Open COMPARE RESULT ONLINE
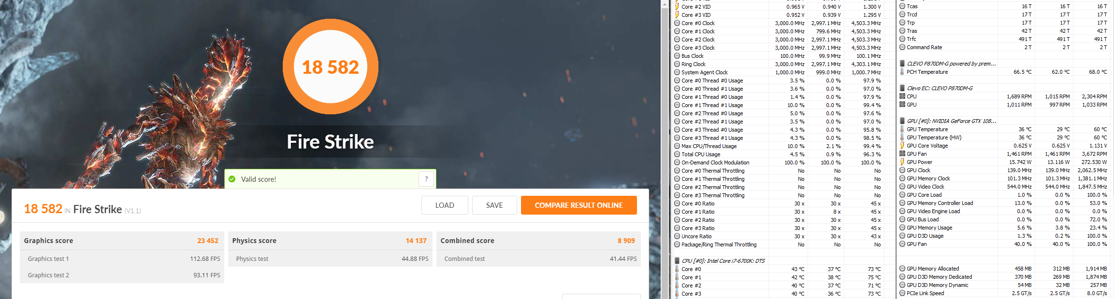1114x299 pixels. click(579, 205)
